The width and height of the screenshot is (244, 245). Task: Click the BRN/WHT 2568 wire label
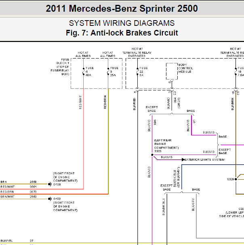pyautogui.click(x=7, y=196)
